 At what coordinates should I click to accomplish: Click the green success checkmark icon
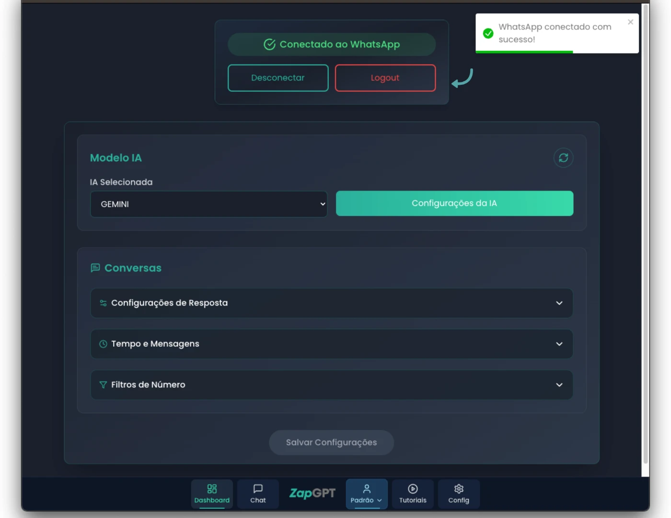[488, 34]
